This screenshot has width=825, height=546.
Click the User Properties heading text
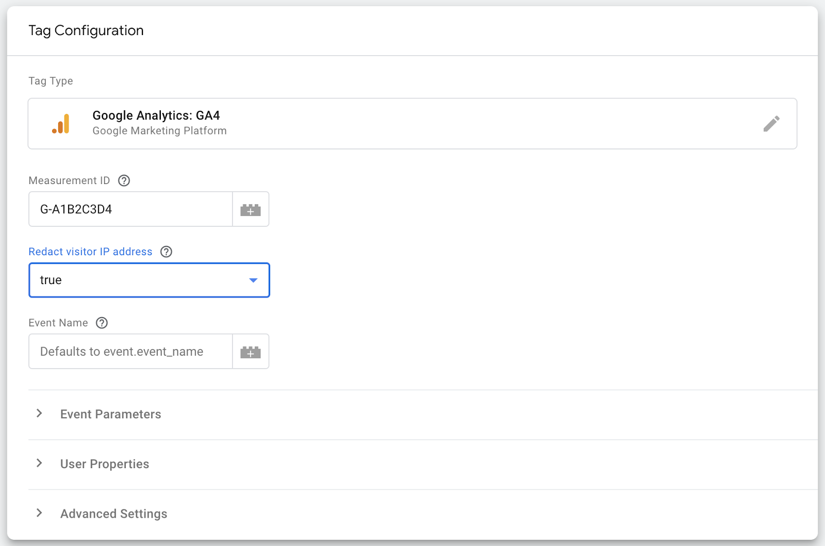point(105,464)
